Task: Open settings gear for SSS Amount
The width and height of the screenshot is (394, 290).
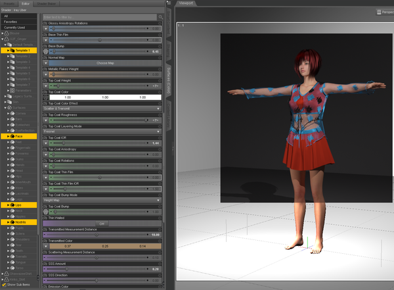Action: pyautogui.click(x=160, y=264)
